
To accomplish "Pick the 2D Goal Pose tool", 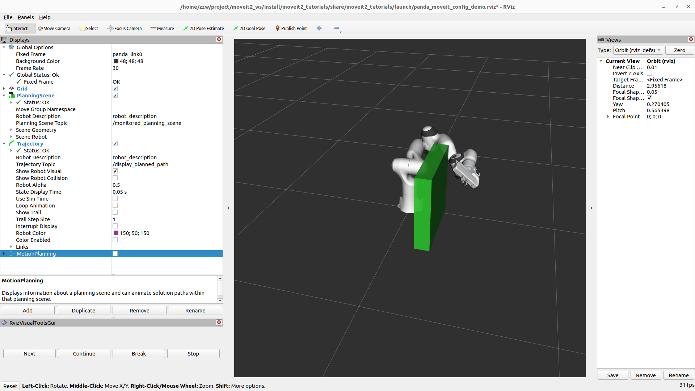I will pyautogui.click(x=249, y=28).
